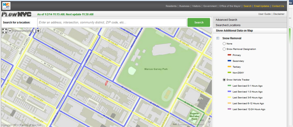Click the NYC.gov logo
The height and width of the screenshot is (127, 293).
tap(6, 6)
